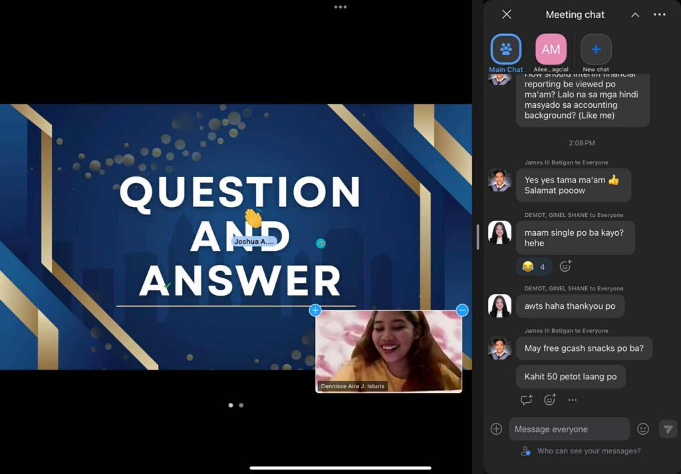Close the Meeting chat panel
681x474 pixels.
coord(507,15)
